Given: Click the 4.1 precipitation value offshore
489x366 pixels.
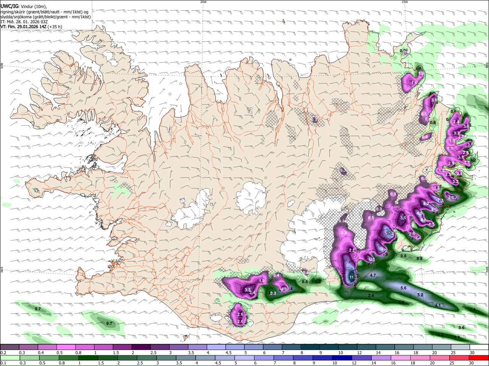Looking at the screenshot, I should [x=438, y=306].
